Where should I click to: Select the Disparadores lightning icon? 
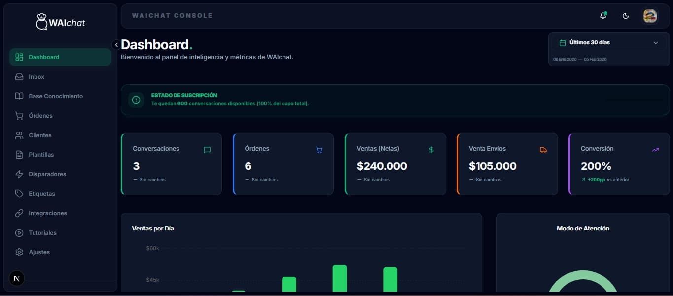pos(18,174)
